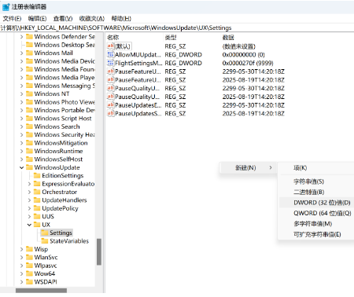Click the Windows Mail folder icon
This screenshot has height=297, width=354.
point(29,53)
